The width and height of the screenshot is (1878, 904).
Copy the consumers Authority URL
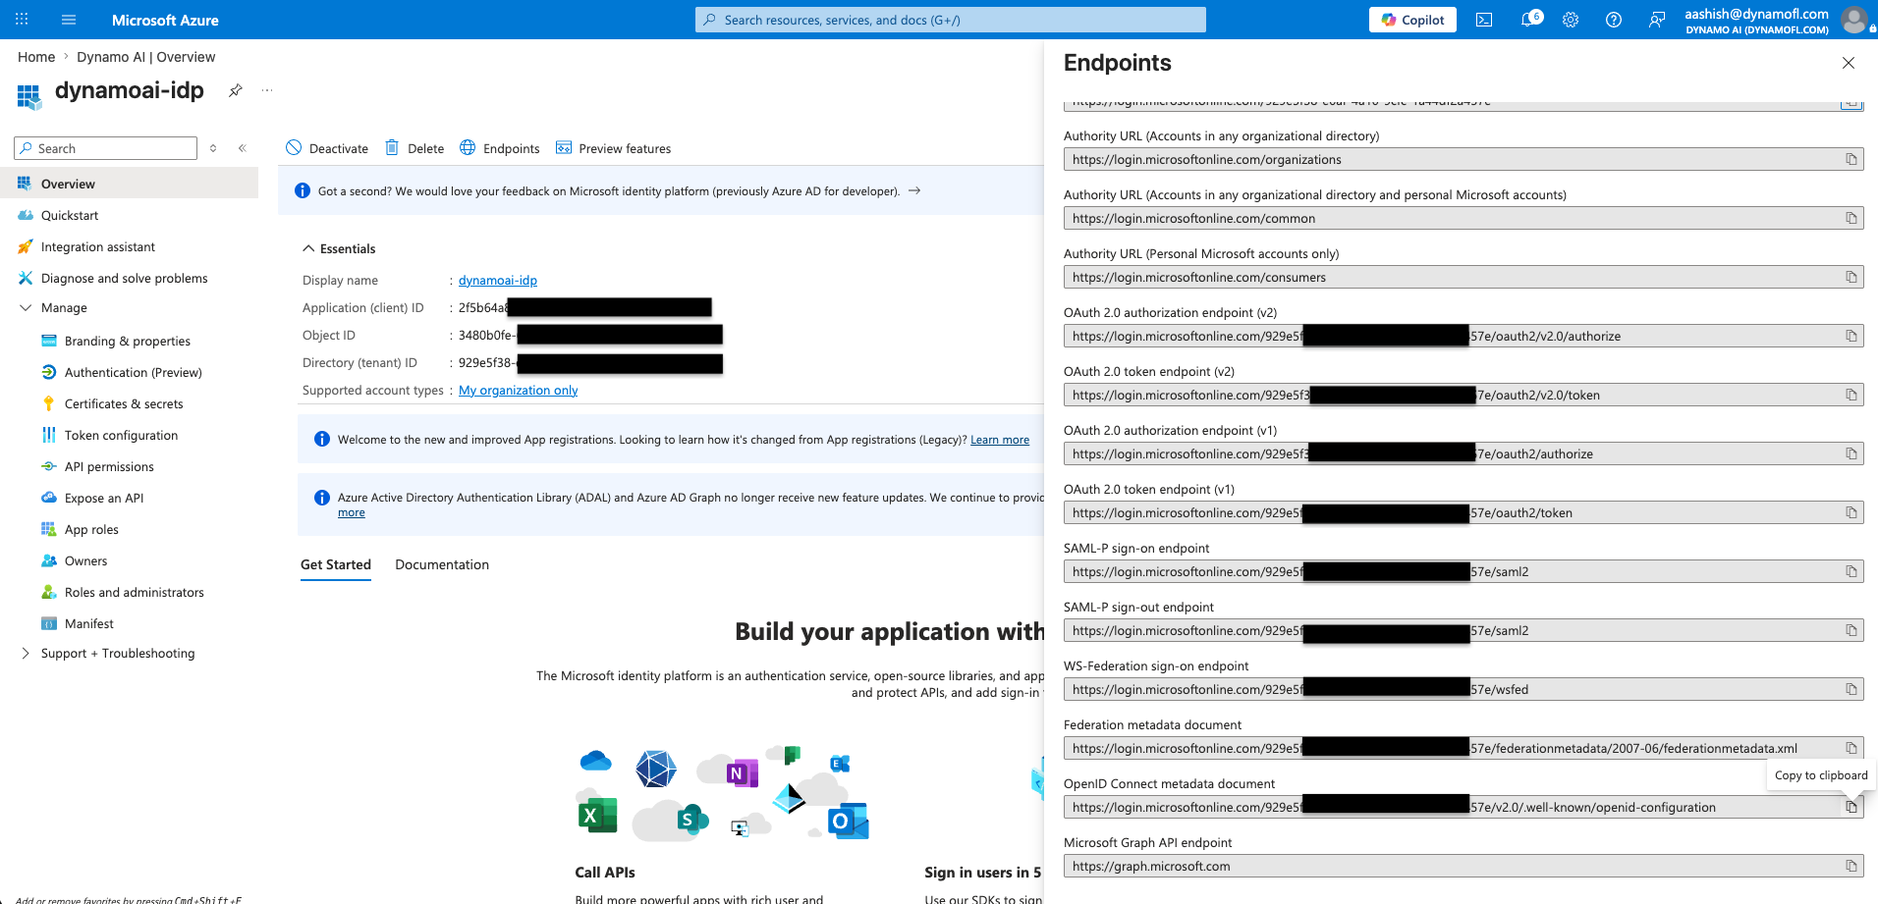1851,277
